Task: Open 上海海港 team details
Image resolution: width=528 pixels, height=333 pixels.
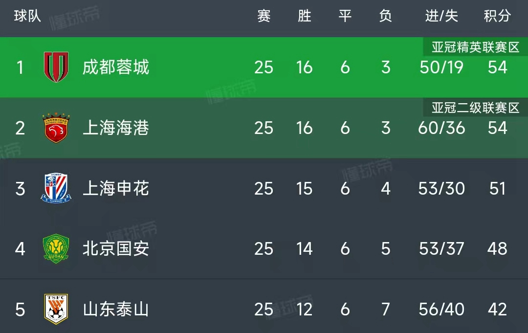Action: (x=115, y=128)
